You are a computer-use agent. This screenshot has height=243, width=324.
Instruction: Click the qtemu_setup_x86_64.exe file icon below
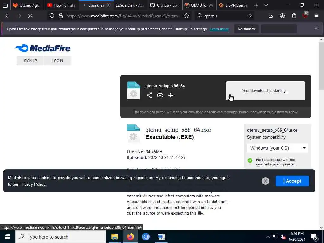[x=133, y=133]
